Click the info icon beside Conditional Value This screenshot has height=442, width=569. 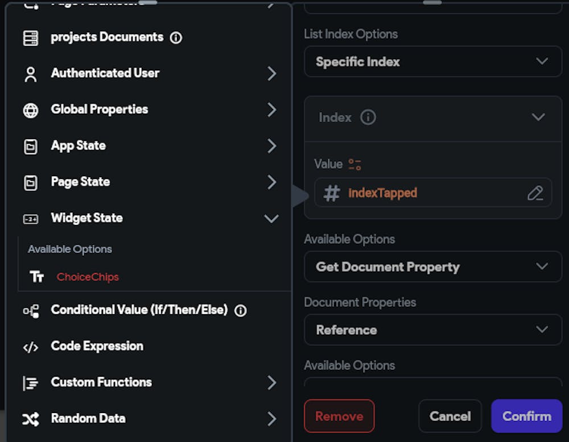(x=241, y=311)
